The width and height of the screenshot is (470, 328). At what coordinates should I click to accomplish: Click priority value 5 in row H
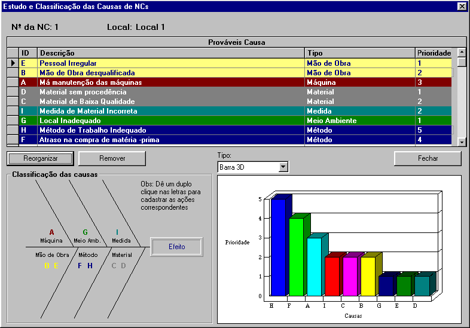[434, 130]
